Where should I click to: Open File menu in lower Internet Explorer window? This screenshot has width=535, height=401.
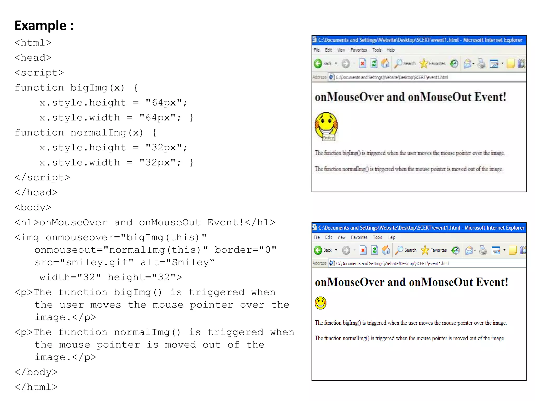317,237
